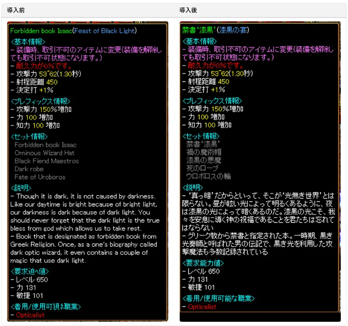This screenshot has height=326, width=348.
Task: Click 知力 100 増加 in the English tooltip
Action: [x=35, y=125]
